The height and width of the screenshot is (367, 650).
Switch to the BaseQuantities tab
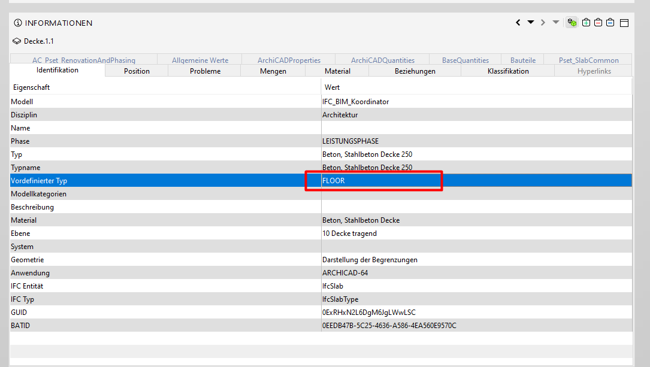pyautogui.click(x=465, y=60)
